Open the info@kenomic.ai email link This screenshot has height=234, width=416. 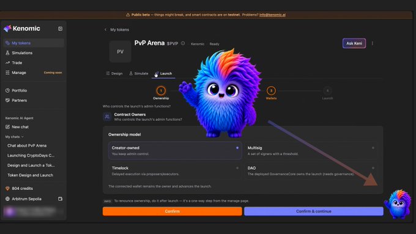pos(272,15)
